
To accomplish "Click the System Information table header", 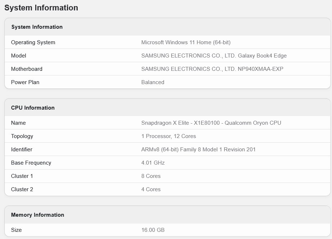I will pyautogui.click(x=37, y=27).
